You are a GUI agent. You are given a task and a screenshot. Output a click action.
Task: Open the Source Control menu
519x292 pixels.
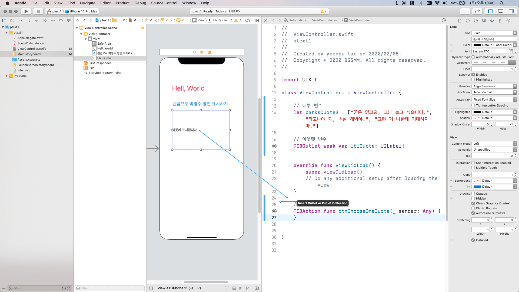pos(164,3)
